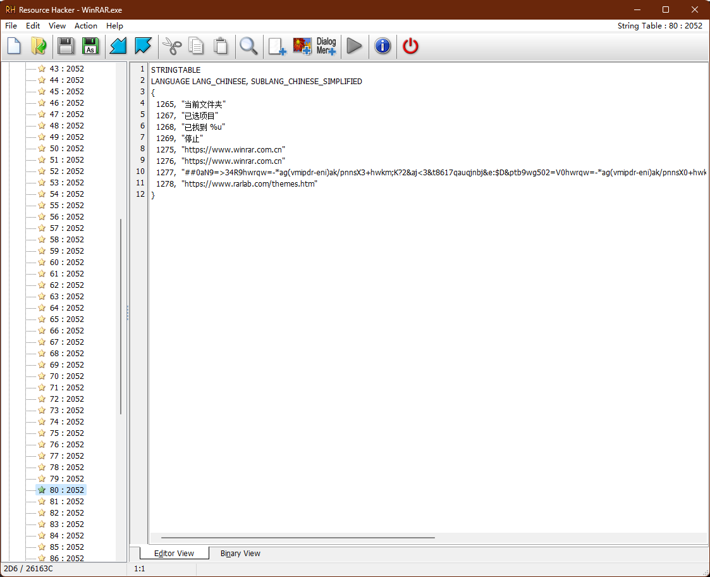
Task: Click the Copy pages icon
Action: (x=196, y=46)
